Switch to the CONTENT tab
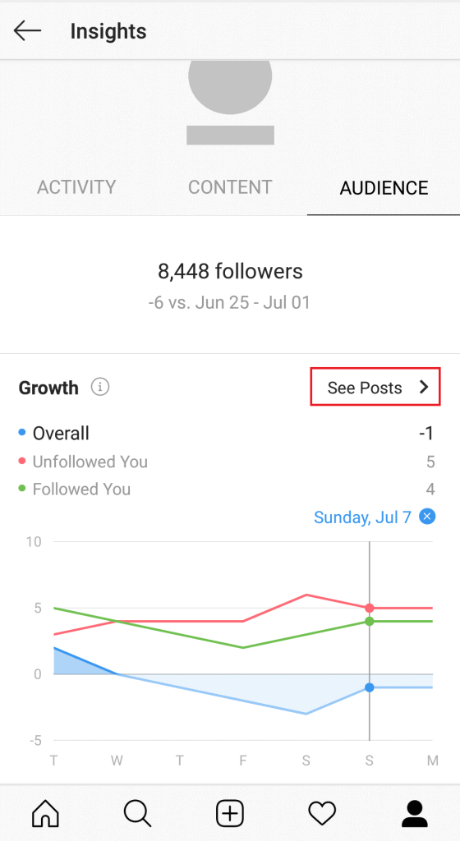Image resolution: width=460 pixels, height=841 pixels. coord(231,187)
